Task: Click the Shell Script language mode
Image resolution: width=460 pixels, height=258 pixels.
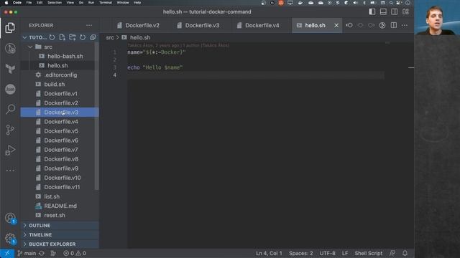Action: (x=369, y=253)
